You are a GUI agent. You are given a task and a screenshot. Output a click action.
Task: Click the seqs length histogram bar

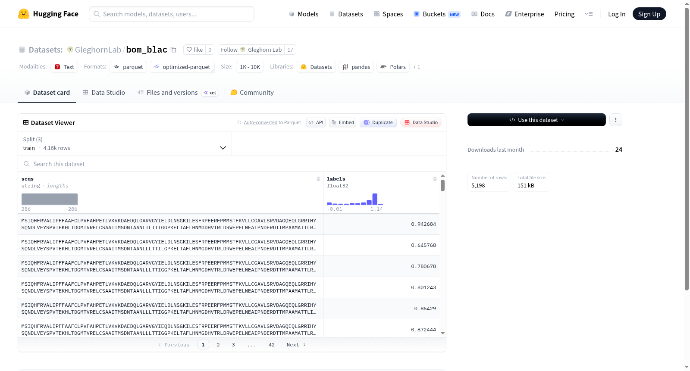click(50, 199)
